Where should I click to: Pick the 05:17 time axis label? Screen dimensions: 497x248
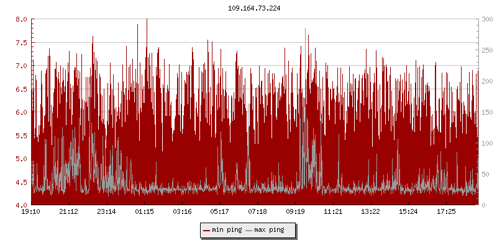[x=220, y=212]
